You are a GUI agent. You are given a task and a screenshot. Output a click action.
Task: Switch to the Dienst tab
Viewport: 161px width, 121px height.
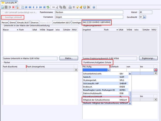(x=13, y=23)
